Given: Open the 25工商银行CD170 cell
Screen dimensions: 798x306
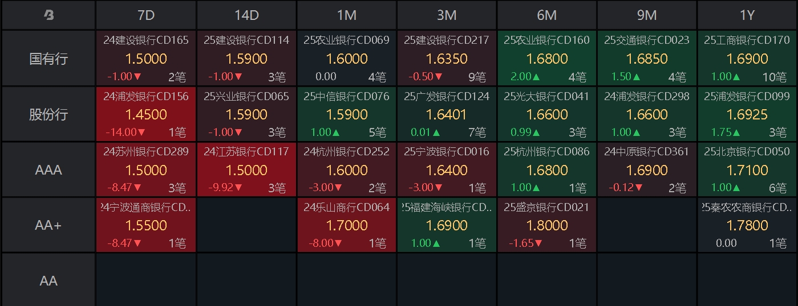Looking at the screenshot, I should [747, 58].
